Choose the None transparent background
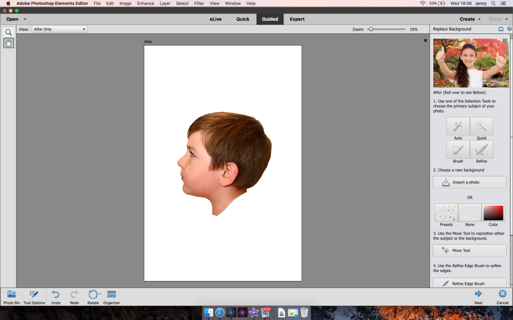The height and width of the screenshot is (320, 513). (x=470, y=213)
